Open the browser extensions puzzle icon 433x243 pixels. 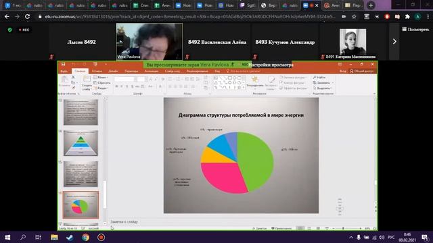tap(407, 16)
